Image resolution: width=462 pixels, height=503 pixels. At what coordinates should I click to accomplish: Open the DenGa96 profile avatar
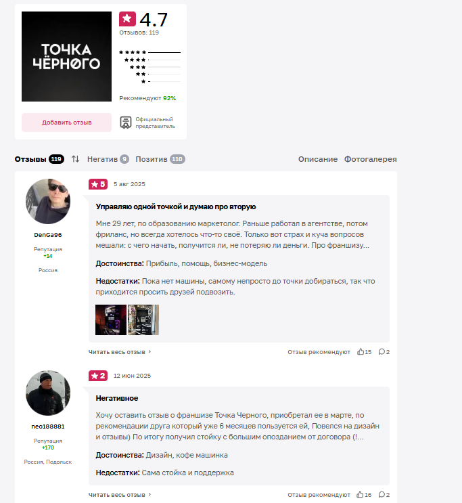[47, 201]
